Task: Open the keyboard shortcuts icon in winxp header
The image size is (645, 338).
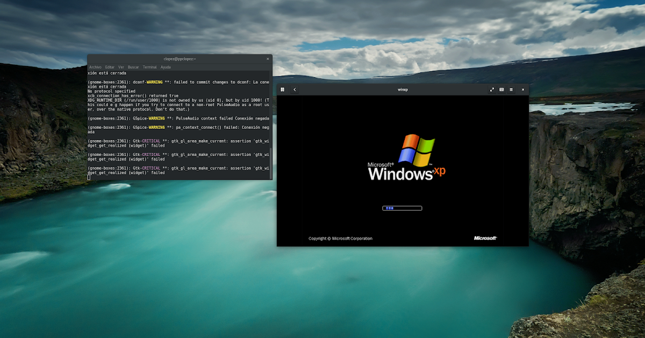Action: (x=502, y=90)
